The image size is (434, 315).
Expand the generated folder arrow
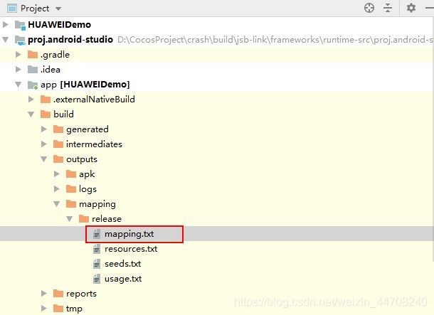tap(43, 129)
